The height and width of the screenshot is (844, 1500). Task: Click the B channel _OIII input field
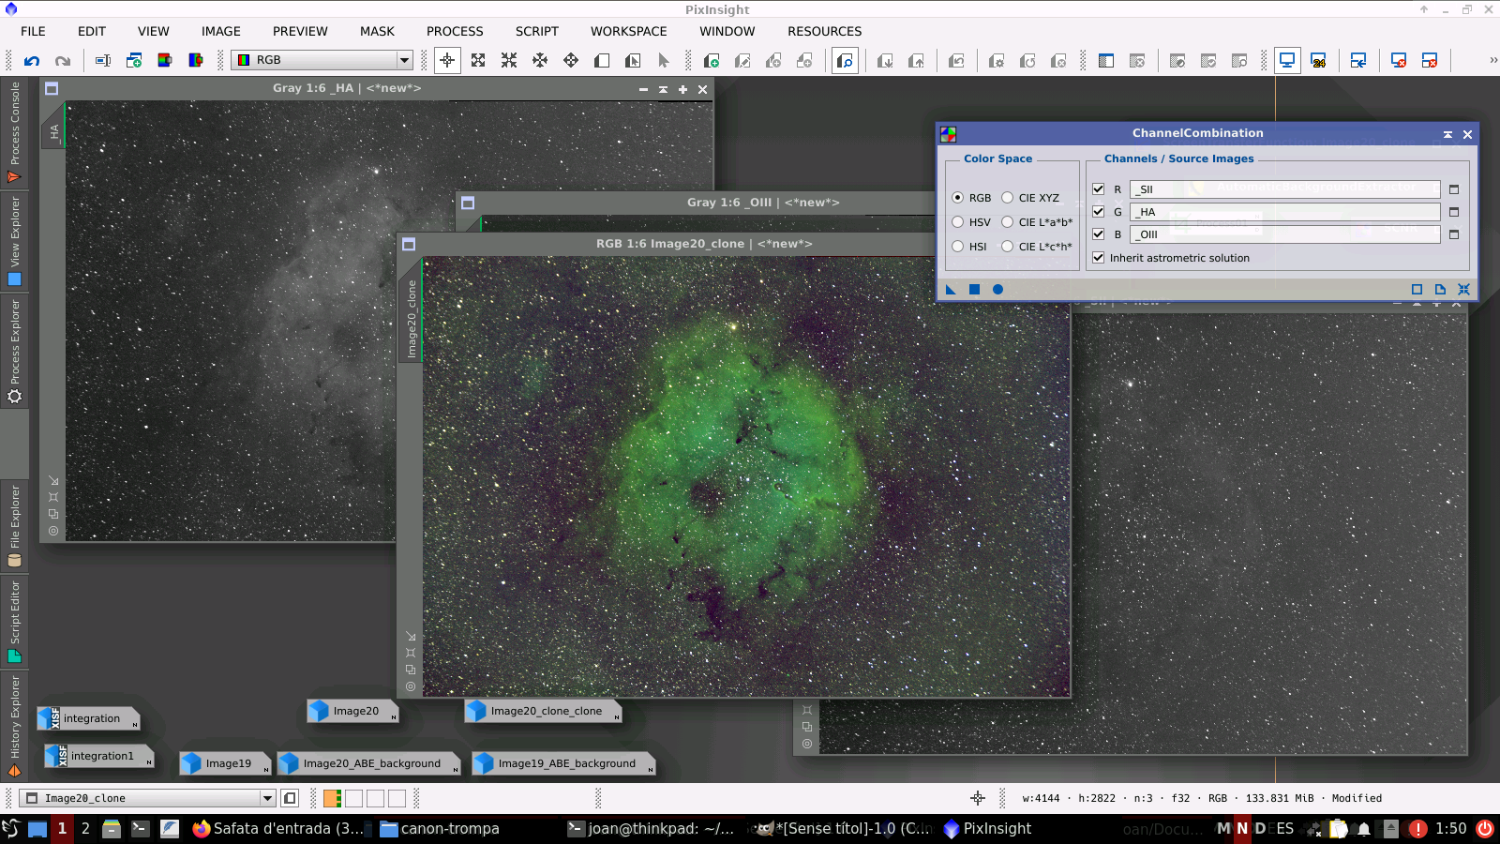(x=1284, y=234)
